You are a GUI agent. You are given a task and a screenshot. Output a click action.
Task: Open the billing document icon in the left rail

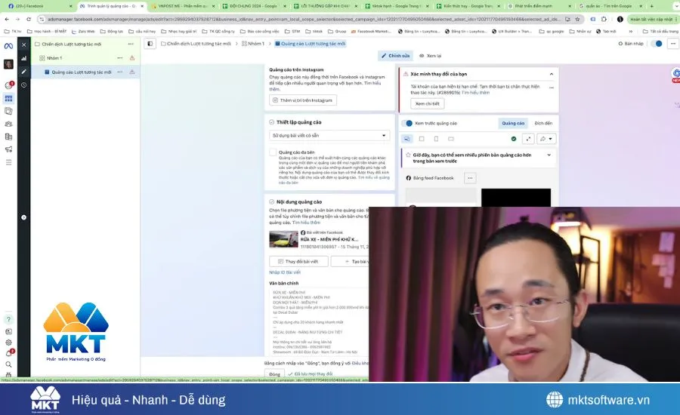(x=8, y=137)
